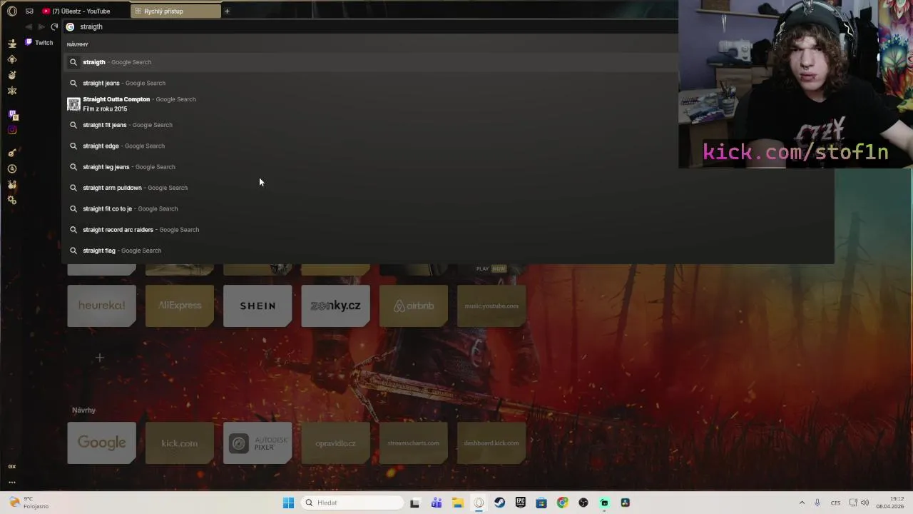Image resolution: width=913 pixels, height=514 pixels.
Task: Open Windows Start menu
Action: click(x=288, y=503)
